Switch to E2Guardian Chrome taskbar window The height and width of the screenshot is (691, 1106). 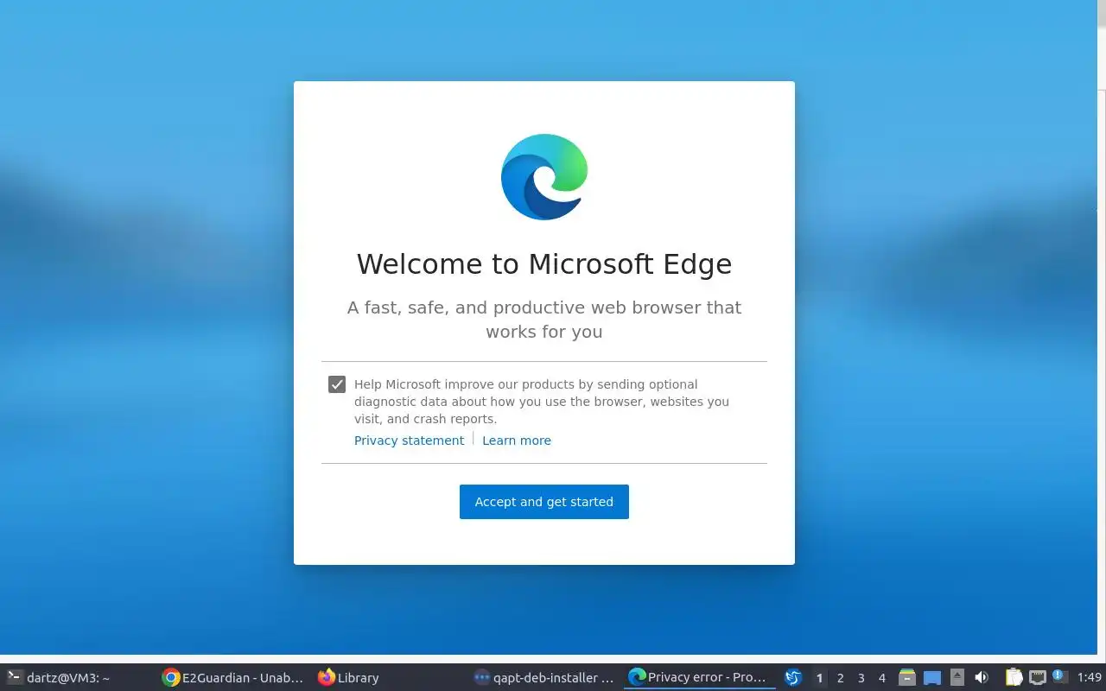[233, 678]
